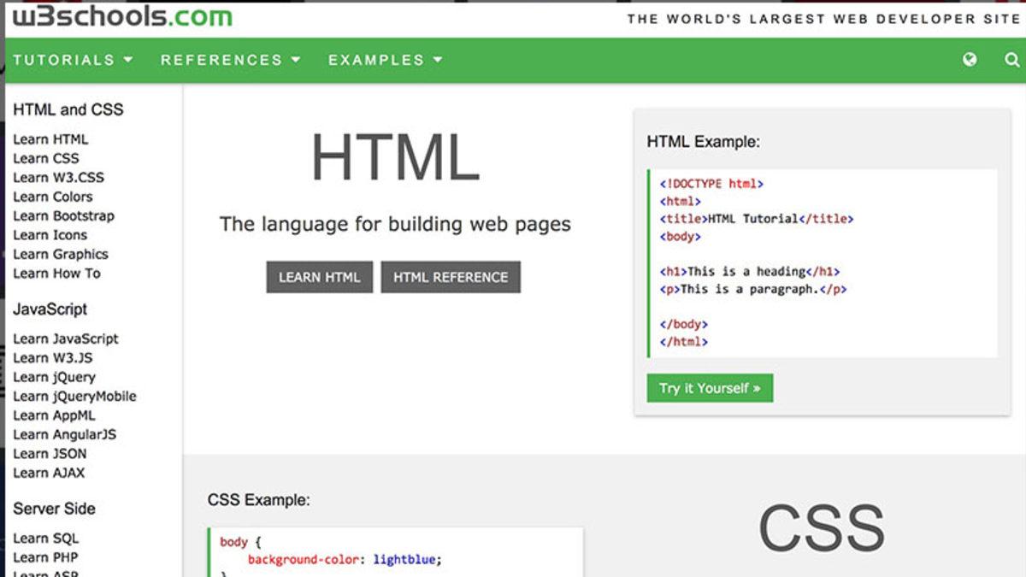
Task: Open the Learn AngularJS link
Action: tap(67, 434)
